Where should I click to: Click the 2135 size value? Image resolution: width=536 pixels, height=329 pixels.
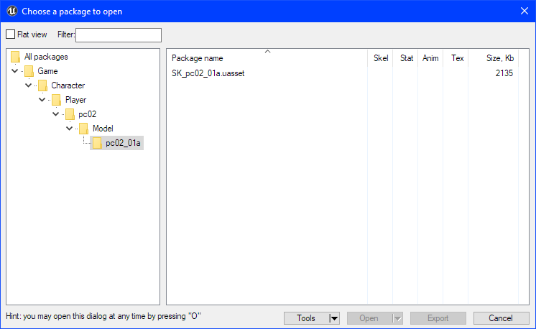point(504,73)
